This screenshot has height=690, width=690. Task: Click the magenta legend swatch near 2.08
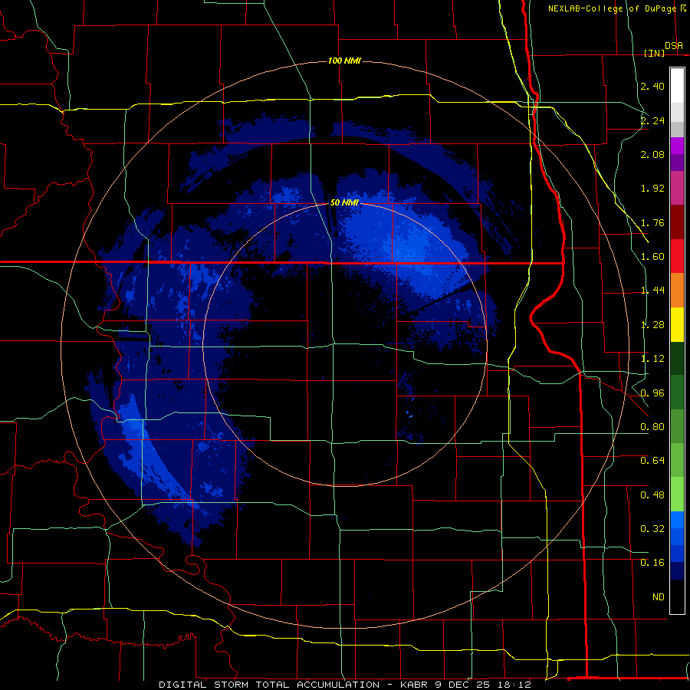click(677, 146)
